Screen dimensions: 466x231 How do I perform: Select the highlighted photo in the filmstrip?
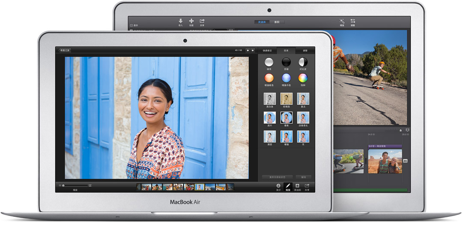[200, 187]
